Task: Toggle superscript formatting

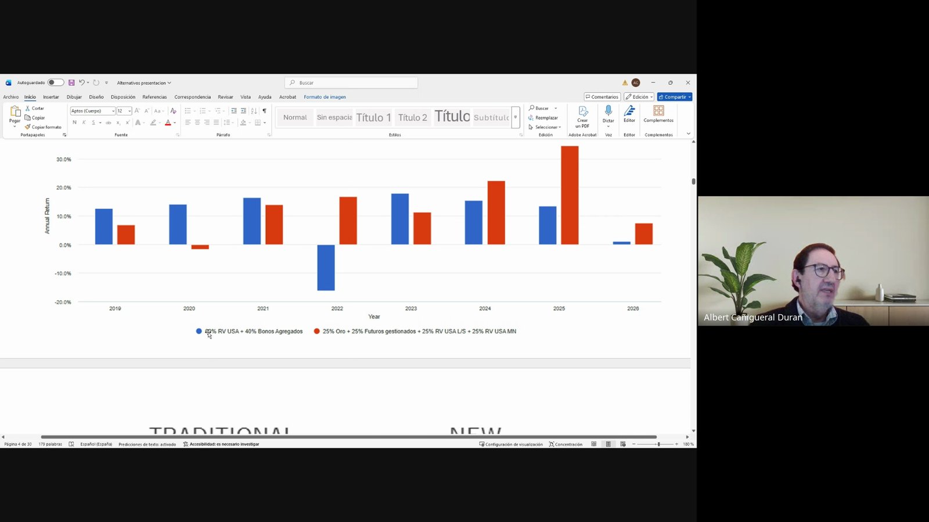Action: [x=127, y=123]
